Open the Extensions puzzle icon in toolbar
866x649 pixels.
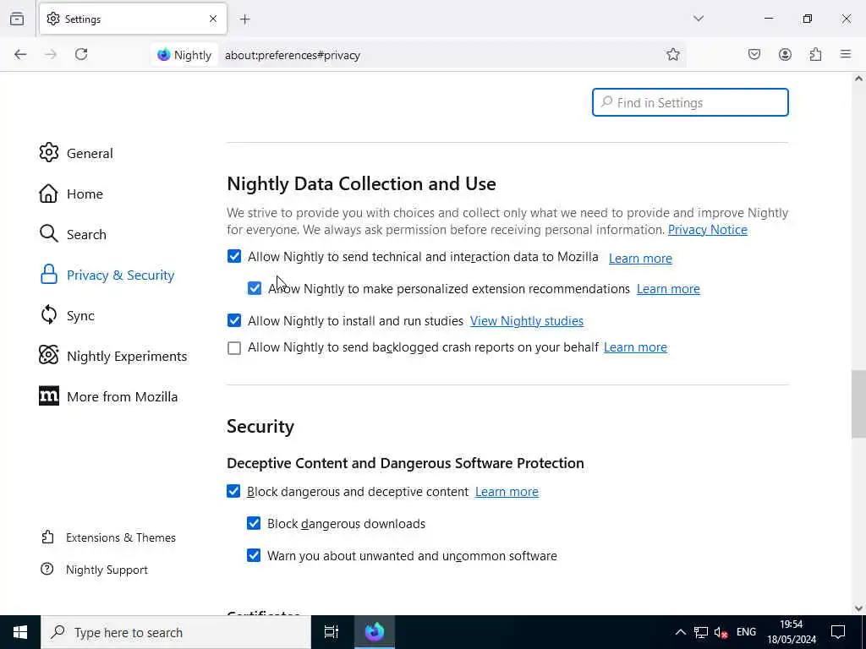point(816,54)
